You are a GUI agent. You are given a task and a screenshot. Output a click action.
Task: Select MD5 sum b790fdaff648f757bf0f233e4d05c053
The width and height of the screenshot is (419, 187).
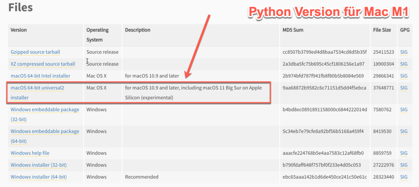click(x=322, y=165)
